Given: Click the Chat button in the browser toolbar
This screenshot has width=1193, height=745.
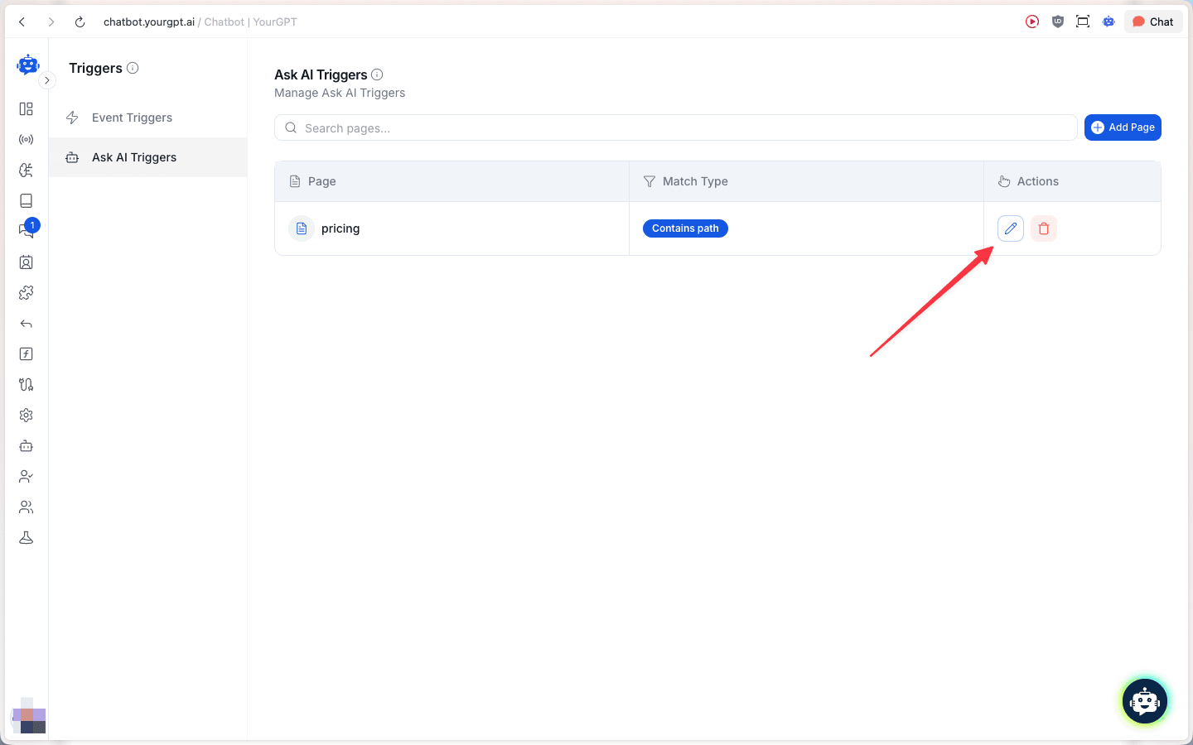Looking at the screenshot, I should point(1152,22).
